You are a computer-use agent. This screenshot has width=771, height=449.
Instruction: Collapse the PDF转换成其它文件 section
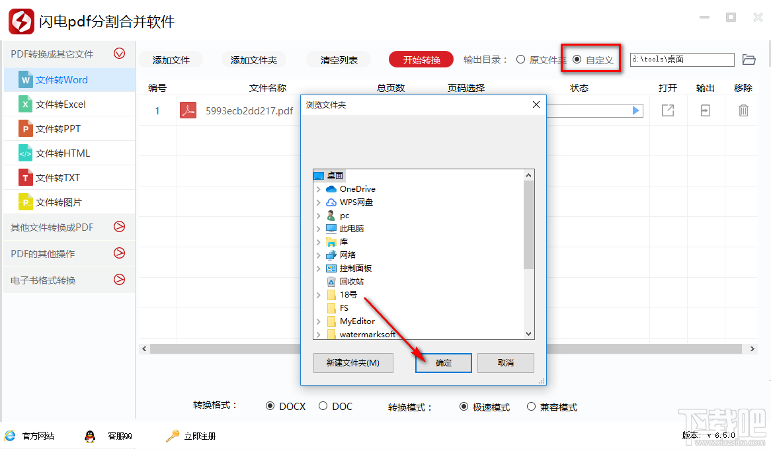tap(119, 53)
